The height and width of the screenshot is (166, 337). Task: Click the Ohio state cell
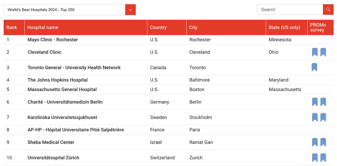coord(274,52)
